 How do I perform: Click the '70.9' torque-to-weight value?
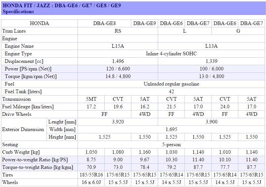coord(91,167)
